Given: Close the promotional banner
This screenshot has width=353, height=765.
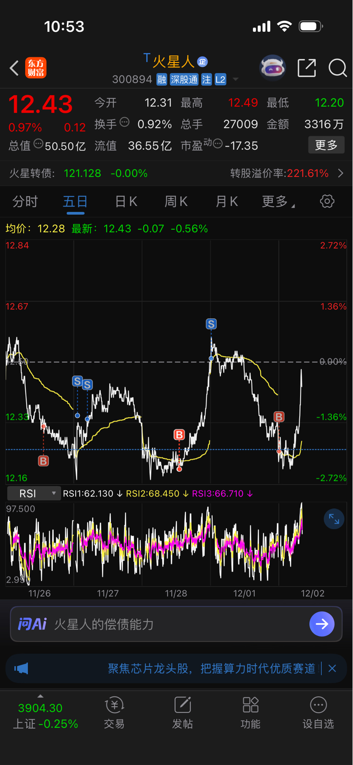Looking at the screenshot, I should pos(332,668).
